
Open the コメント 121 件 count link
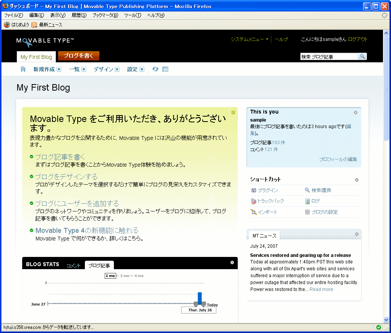click(x=271, y=149)
